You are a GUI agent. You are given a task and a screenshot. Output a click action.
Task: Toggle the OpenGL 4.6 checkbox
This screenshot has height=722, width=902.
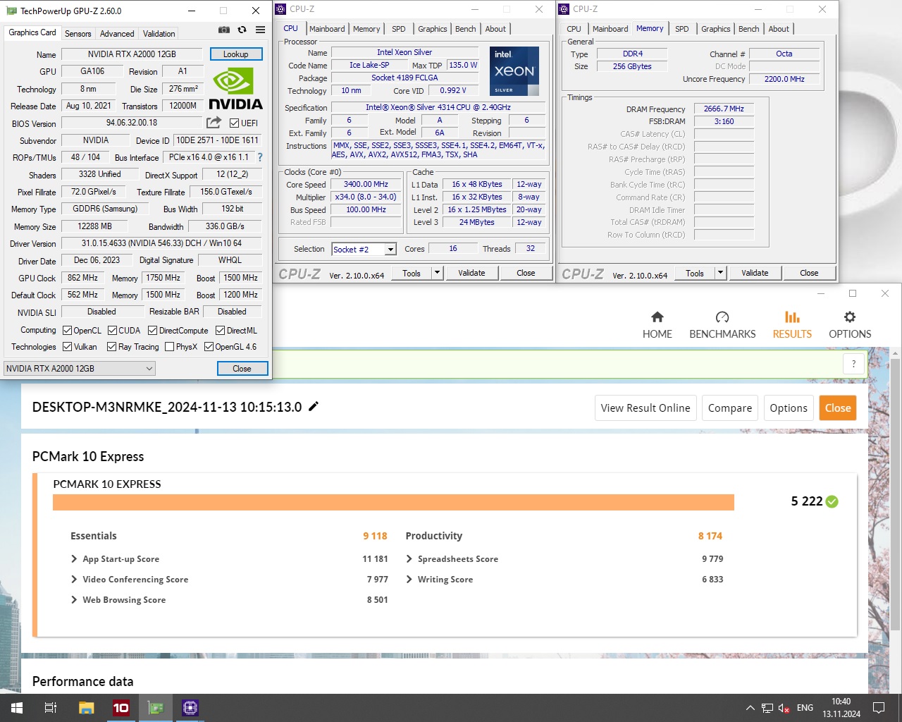pyautogui.click(x=209, y=346)
